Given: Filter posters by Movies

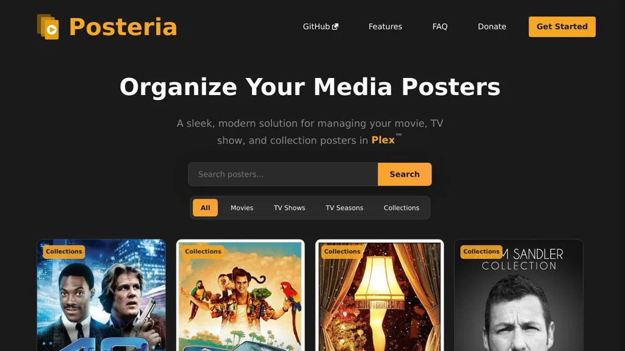Looking at the screenshot, I should coord(242,208).
